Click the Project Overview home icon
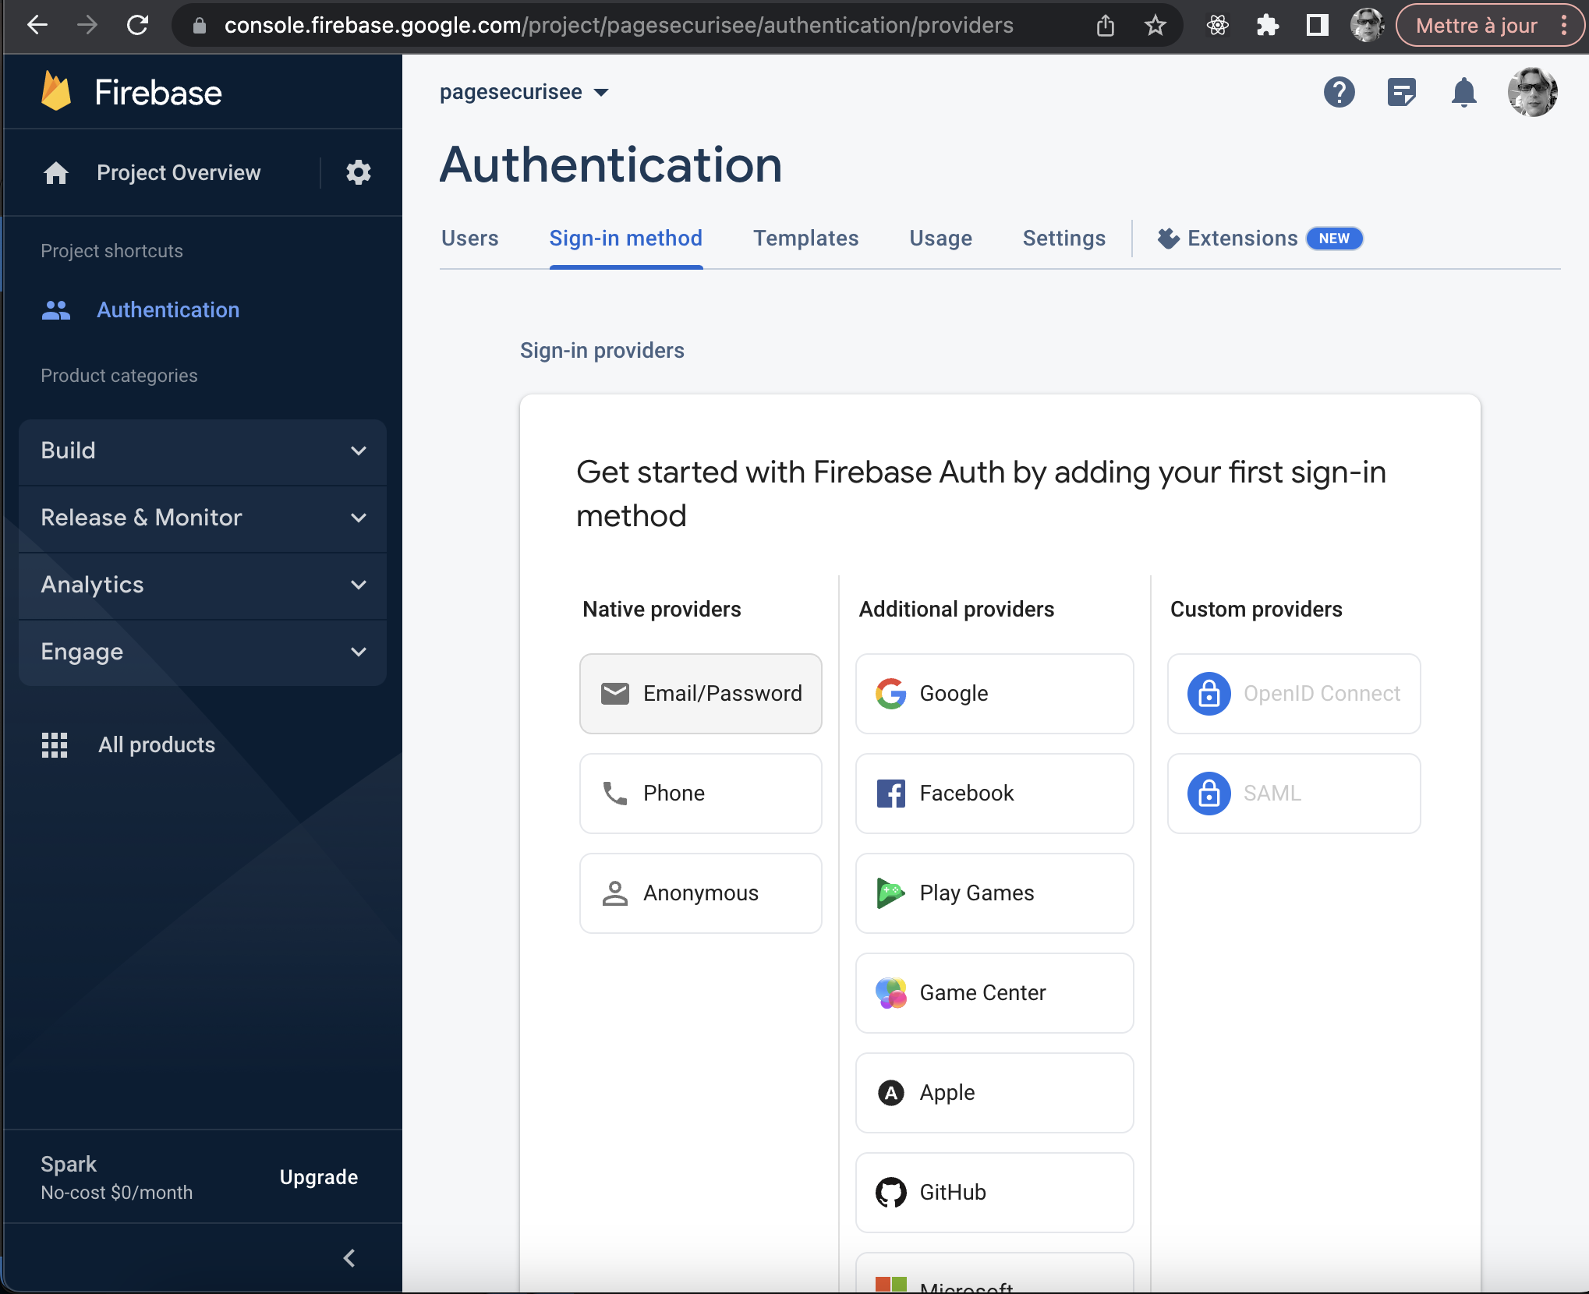1589x1294 pixels. [x=56, y=172]
